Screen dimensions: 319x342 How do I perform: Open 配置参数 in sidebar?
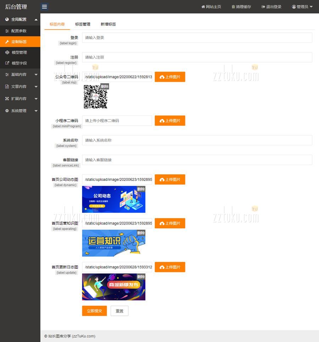pyautogui.click(x=19, y=31)
